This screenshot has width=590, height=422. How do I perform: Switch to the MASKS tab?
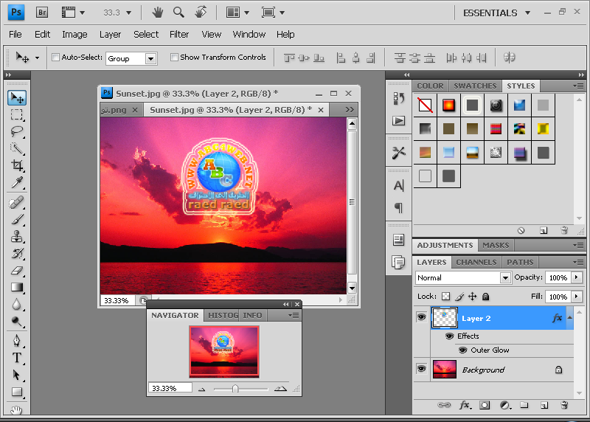pyautogui.click(x=496, y=246)
